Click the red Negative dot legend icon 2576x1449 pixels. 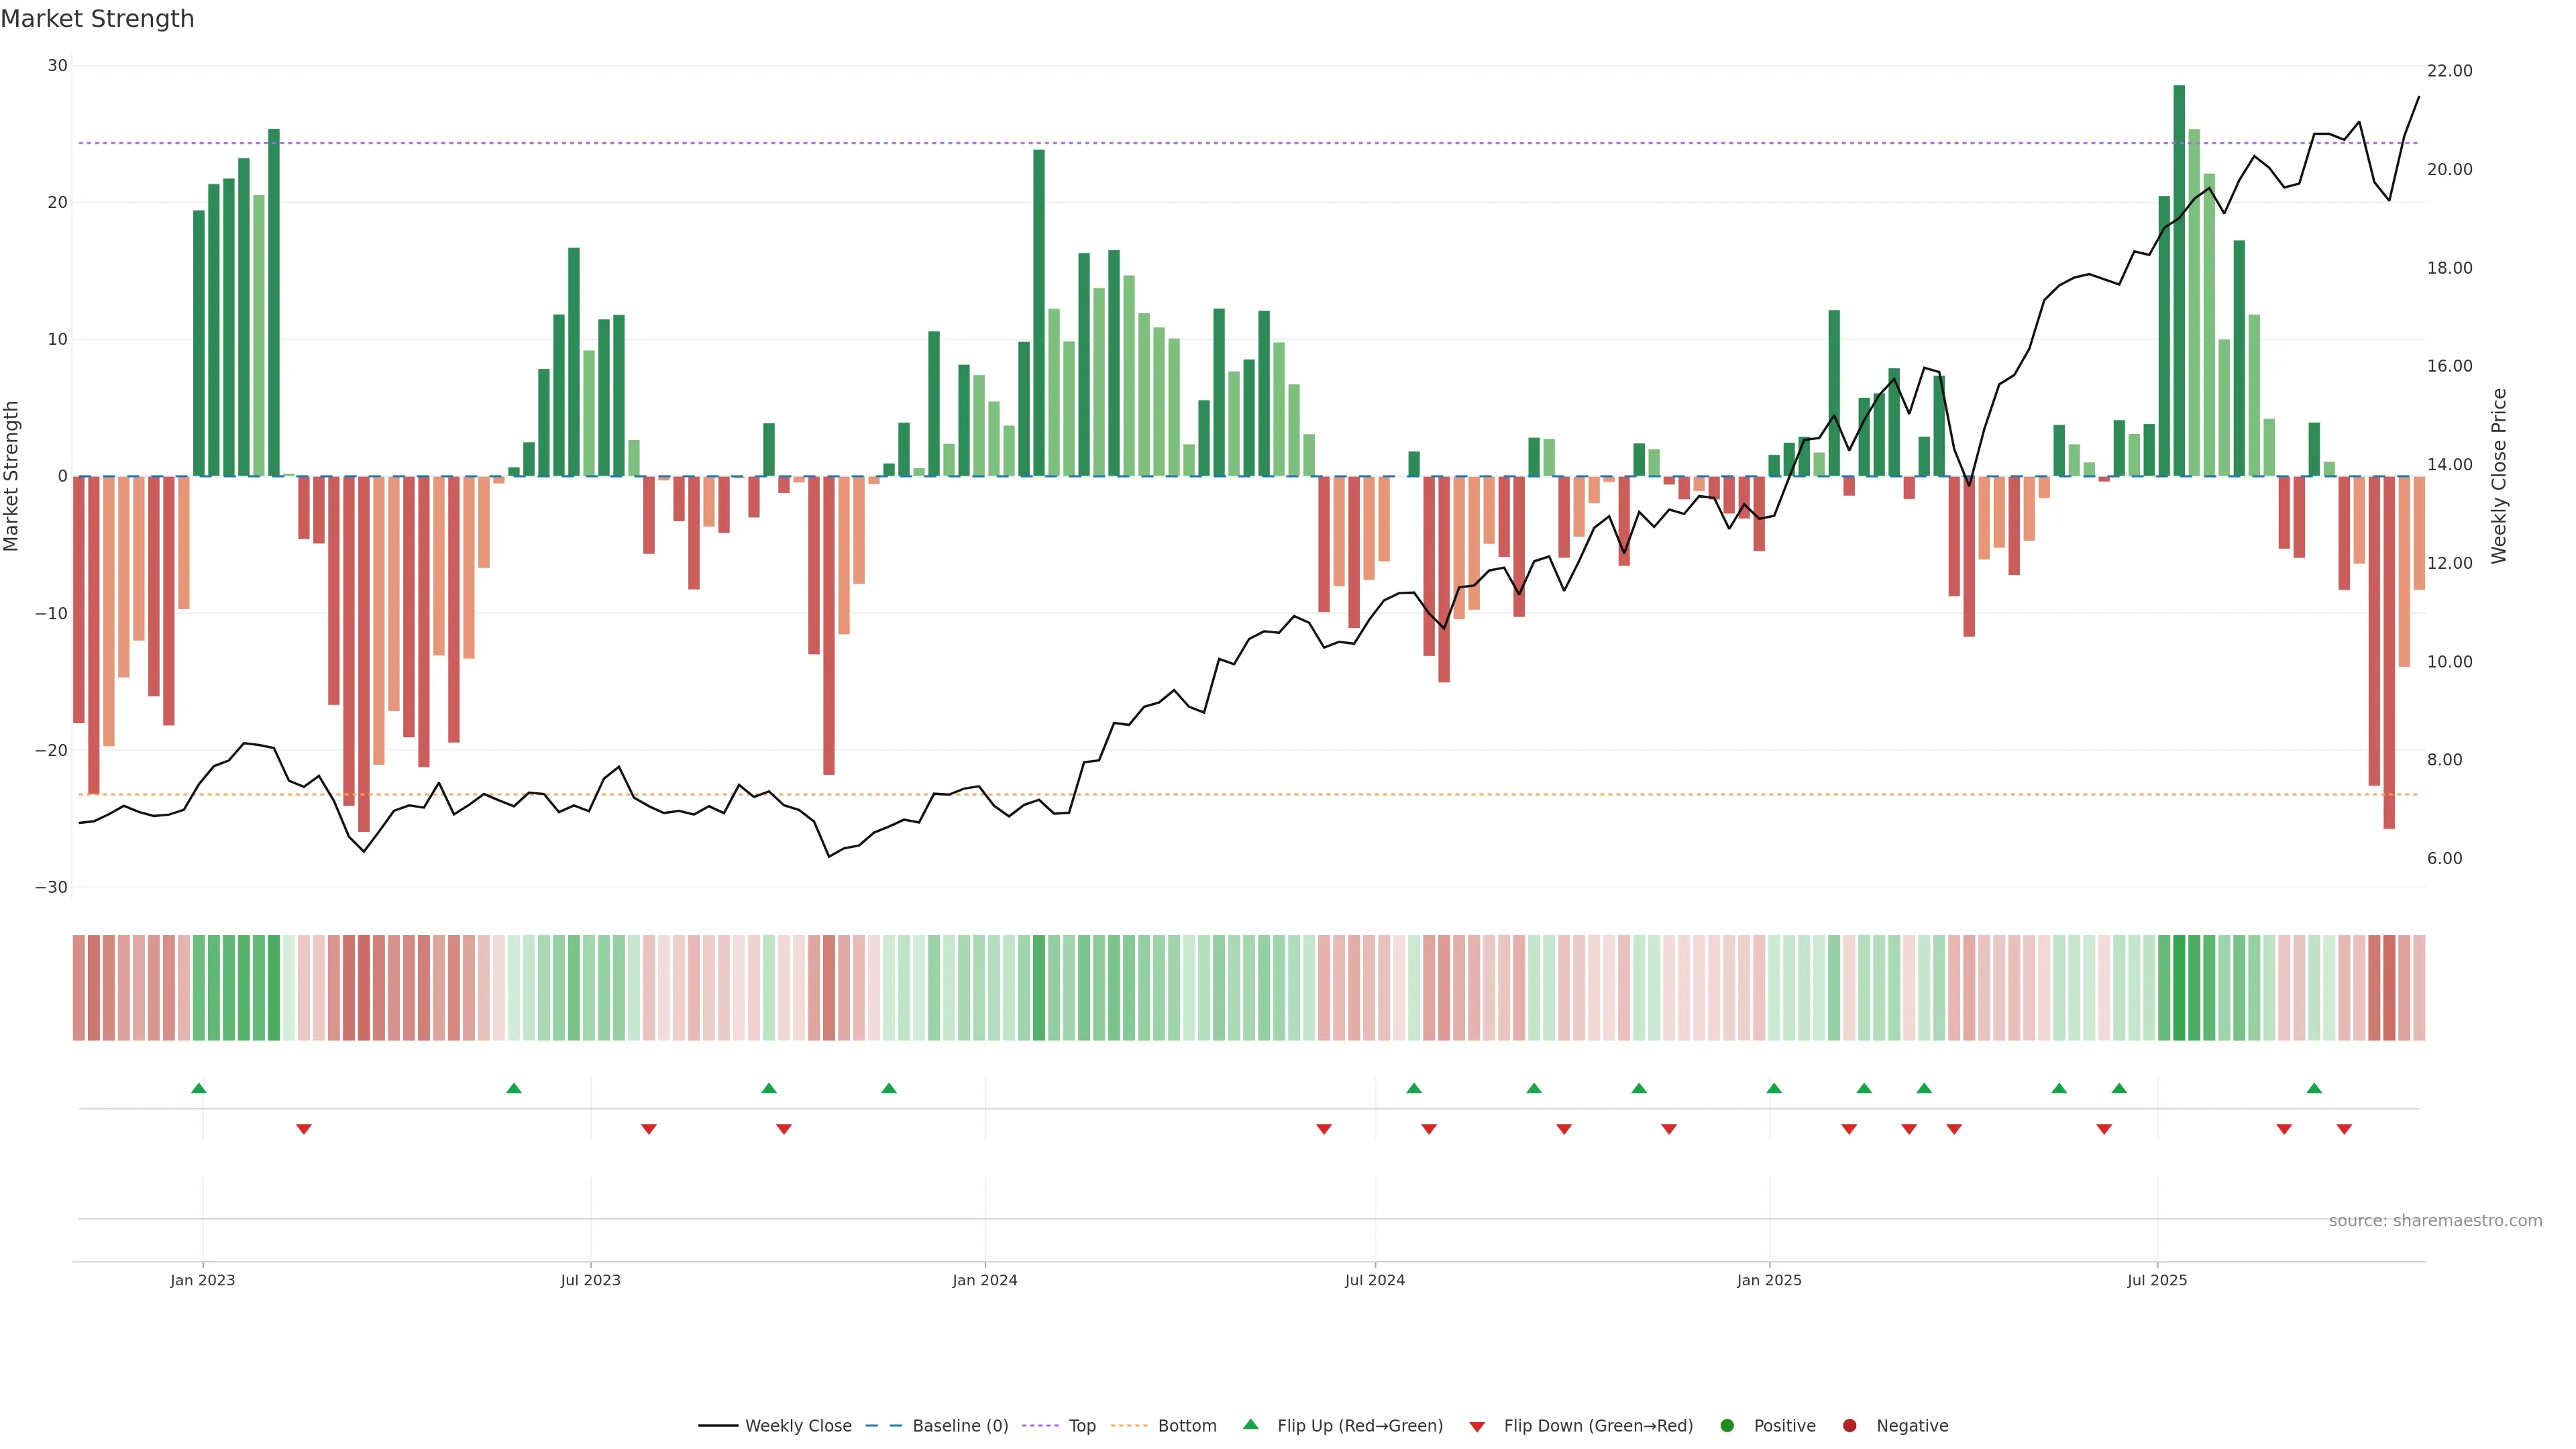click(x=1849, y=1426)
